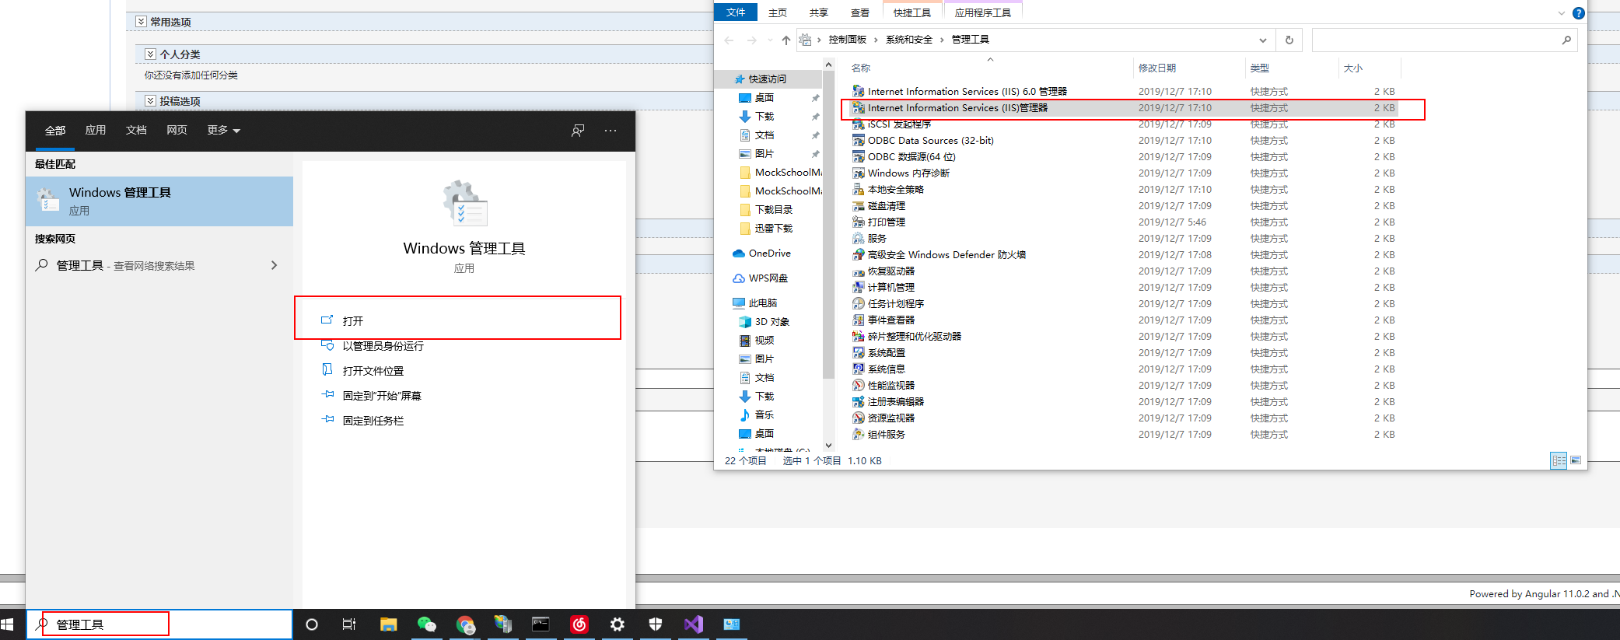Select the 系统配置 row text

(x=887, y=352)
